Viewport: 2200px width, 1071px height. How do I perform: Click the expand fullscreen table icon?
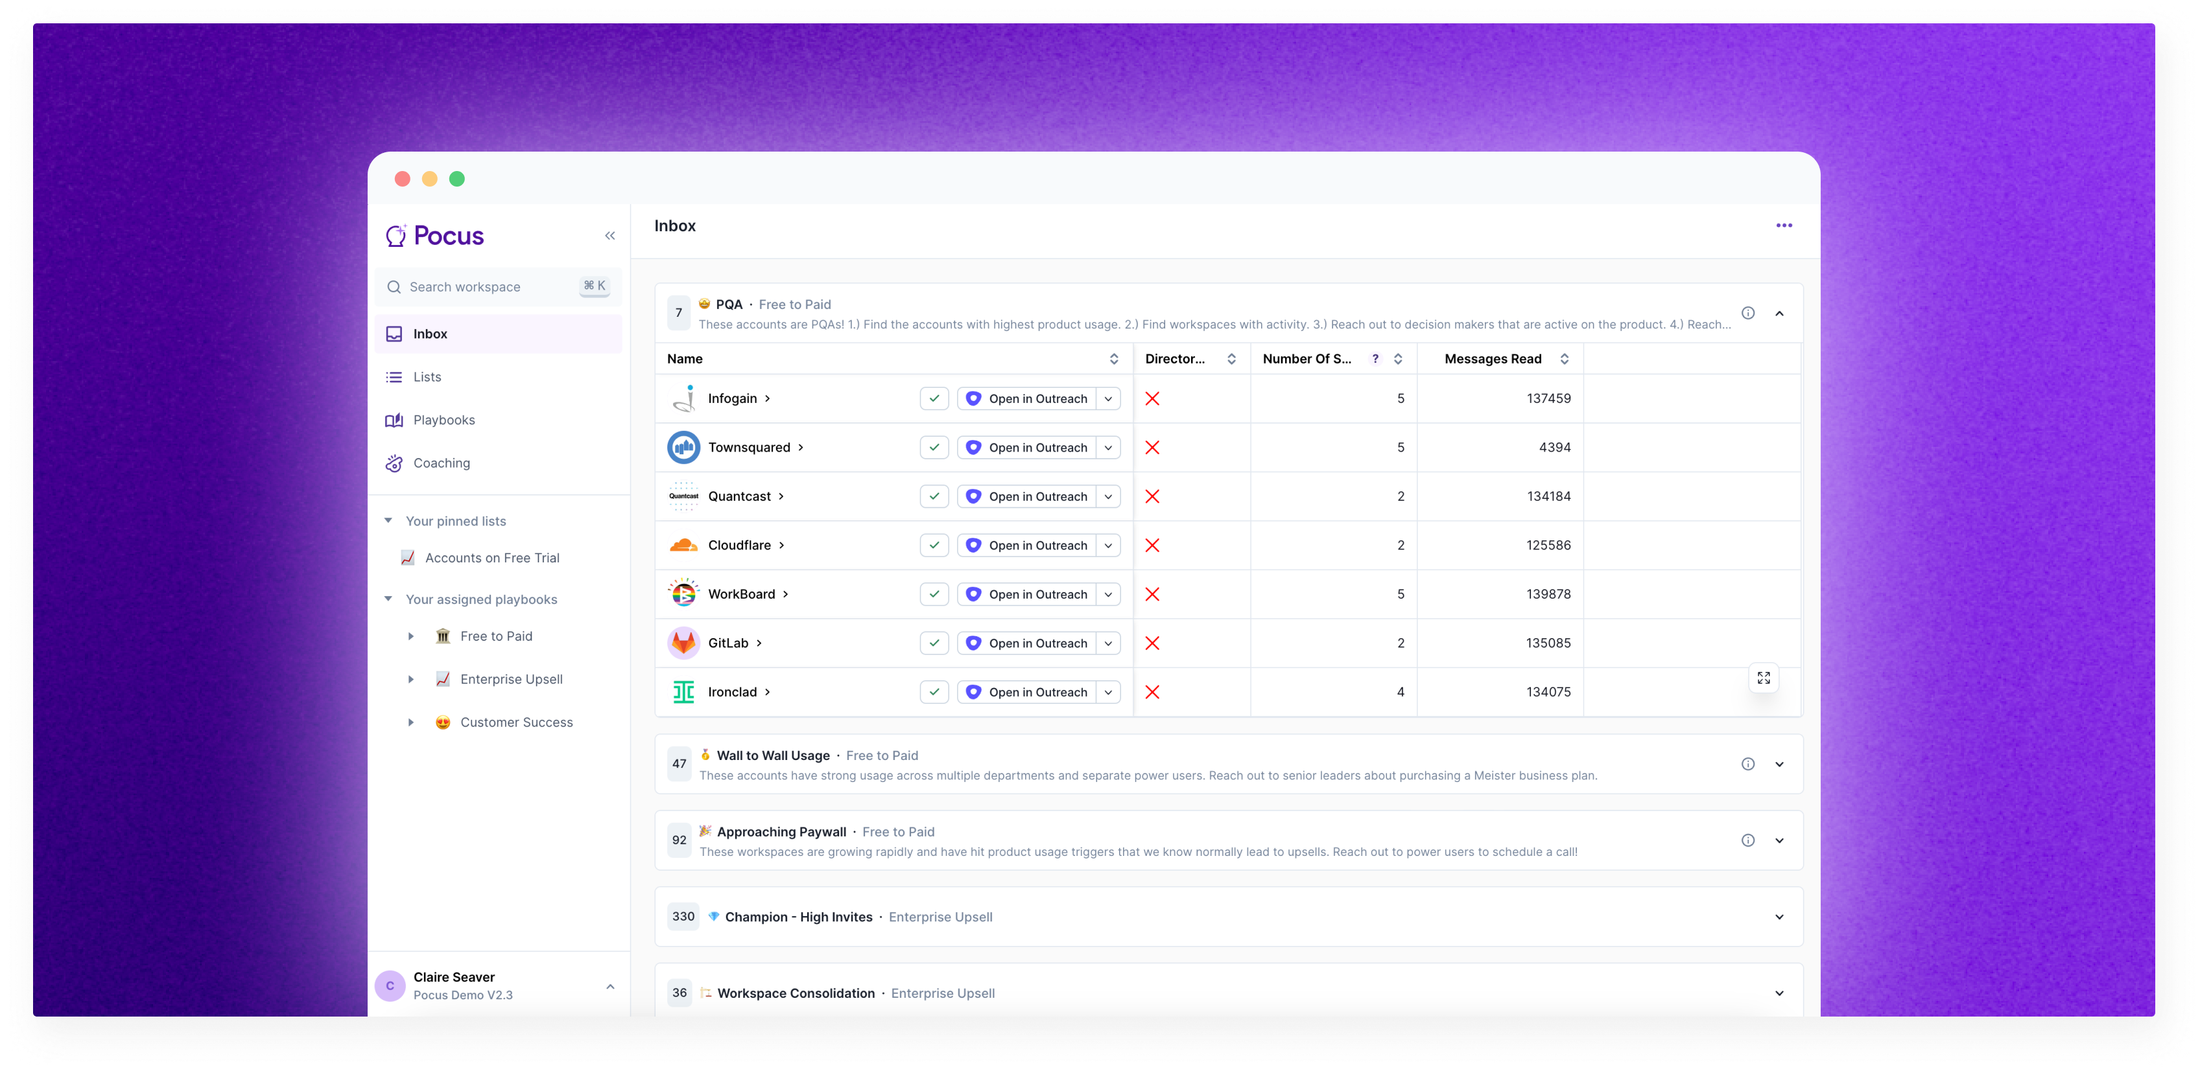pos(1763,678)
